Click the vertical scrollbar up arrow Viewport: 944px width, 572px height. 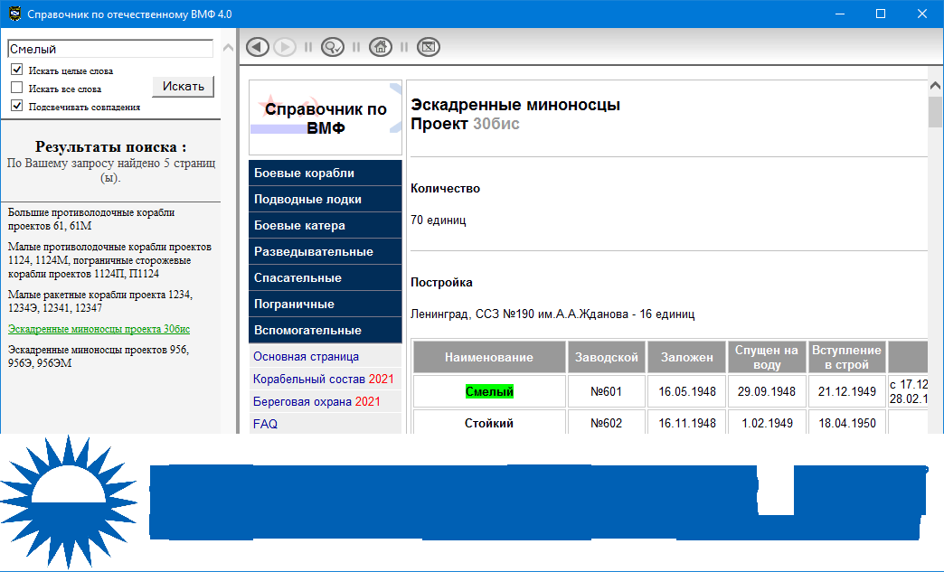(936, 87)
